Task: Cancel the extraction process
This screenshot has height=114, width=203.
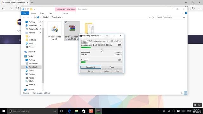Action: pos(91,71)
